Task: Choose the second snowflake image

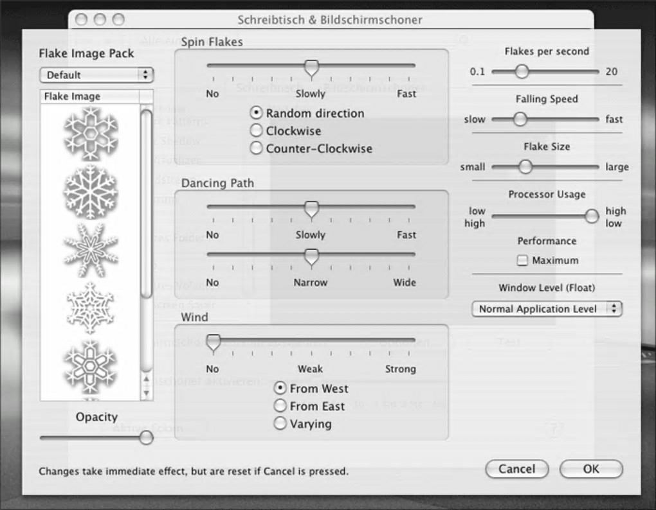Action: (x=91, y=191)
